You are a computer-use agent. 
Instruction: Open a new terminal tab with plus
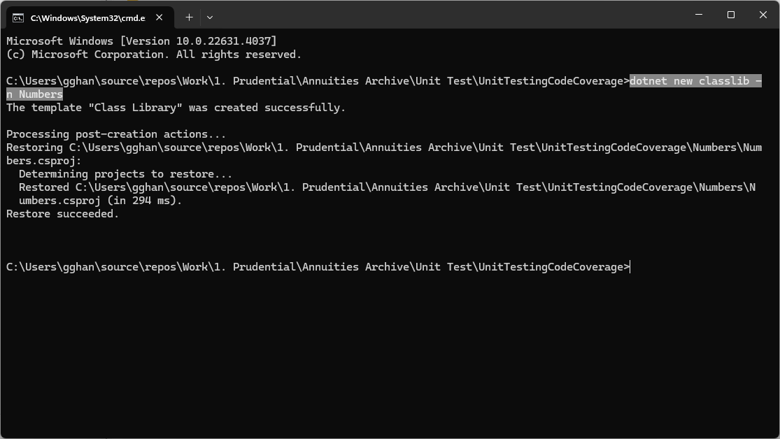tap(189, 17)
